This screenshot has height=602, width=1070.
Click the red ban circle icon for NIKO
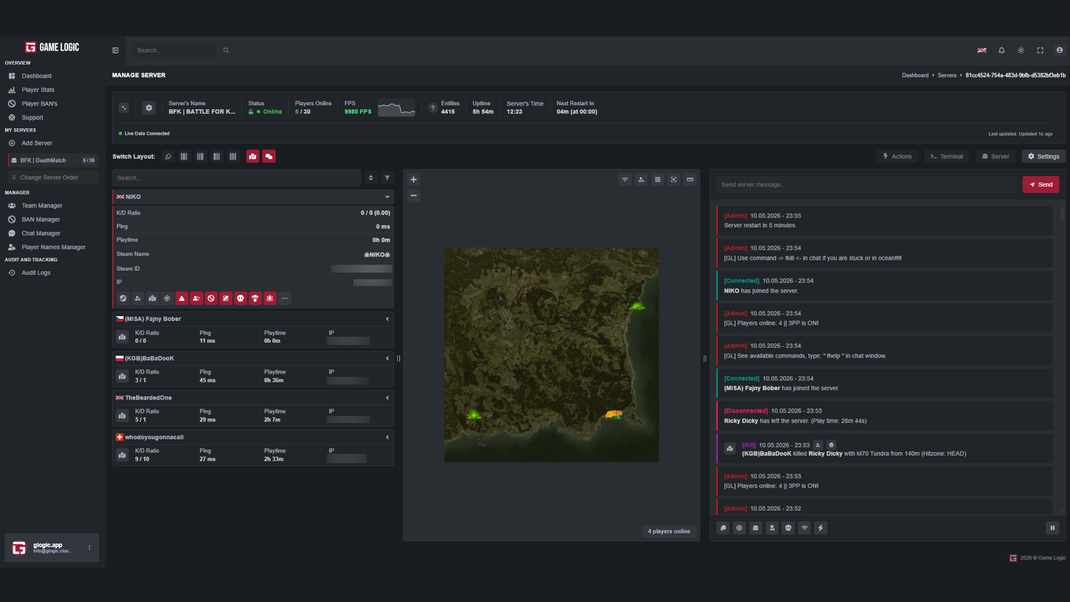pyautogui.click(x=211, y=298)
